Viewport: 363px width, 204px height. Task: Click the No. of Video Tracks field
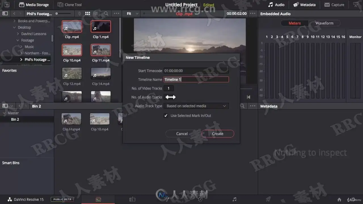[x=168, y=88]
